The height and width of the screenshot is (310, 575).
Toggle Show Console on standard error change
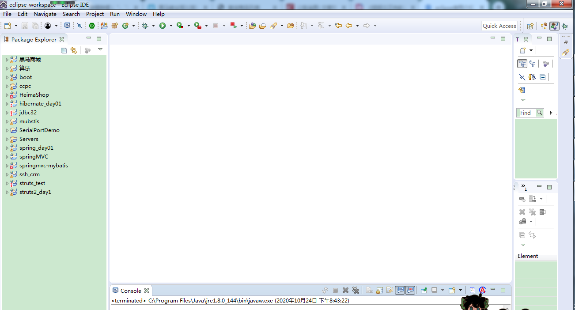[411, 290]
